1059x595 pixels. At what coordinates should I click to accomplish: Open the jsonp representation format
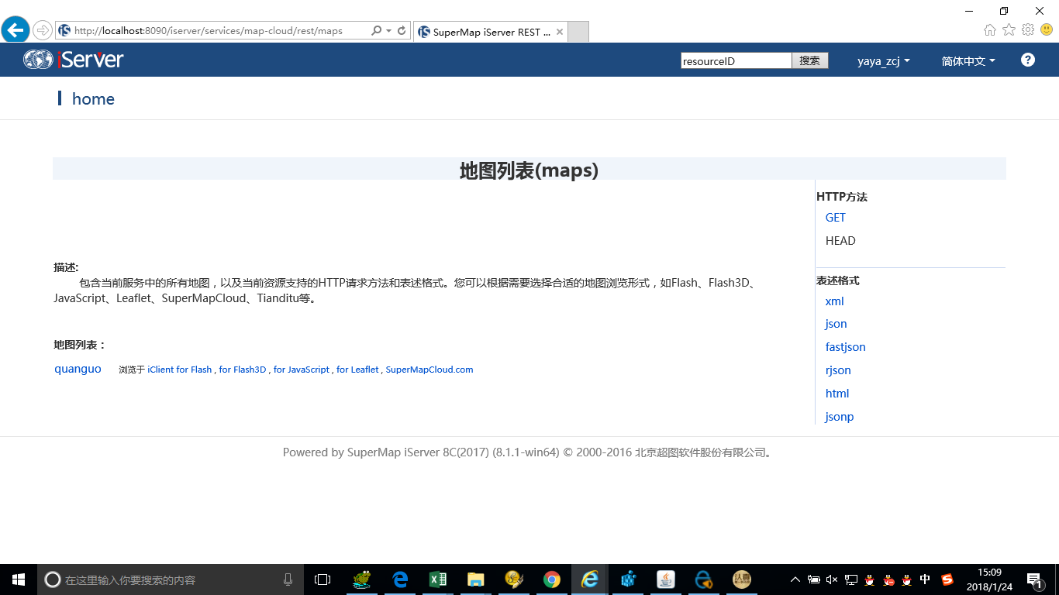840,417
